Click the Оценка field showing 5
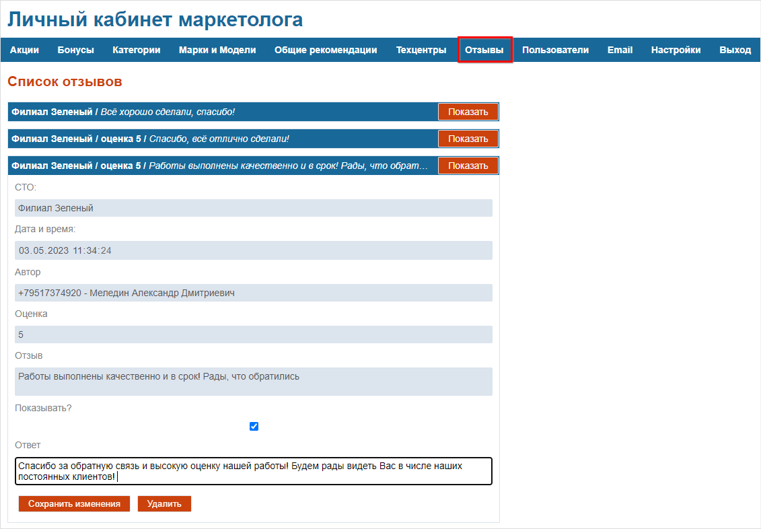 [x=254, y=334]
